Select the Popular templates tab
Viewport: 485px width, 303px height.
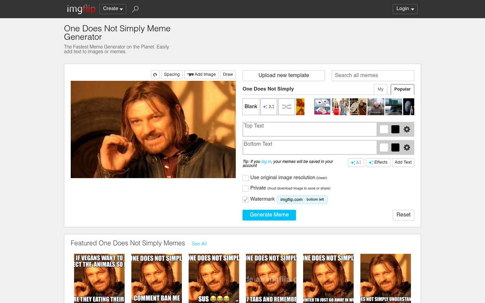pos(402,89)
